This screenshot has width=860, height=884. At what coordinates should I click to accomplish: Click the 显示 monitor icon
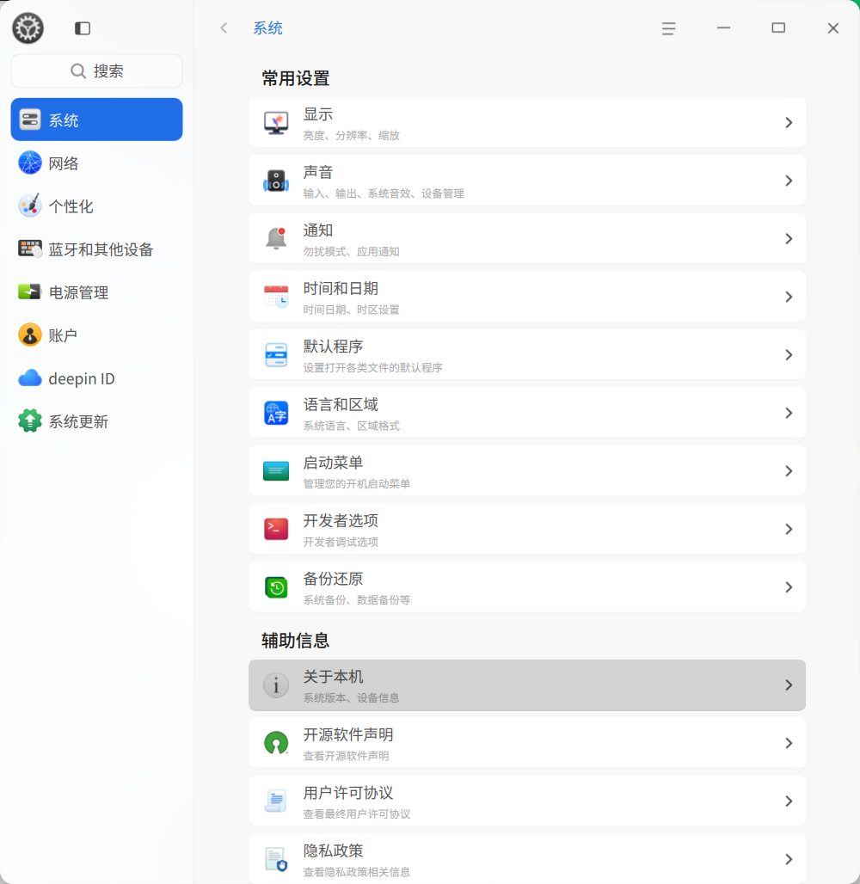[276, 122]
